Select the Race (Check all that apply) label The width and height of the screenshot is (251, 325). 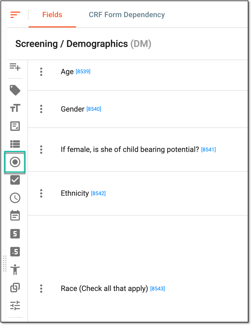click(x=104, y=289)
